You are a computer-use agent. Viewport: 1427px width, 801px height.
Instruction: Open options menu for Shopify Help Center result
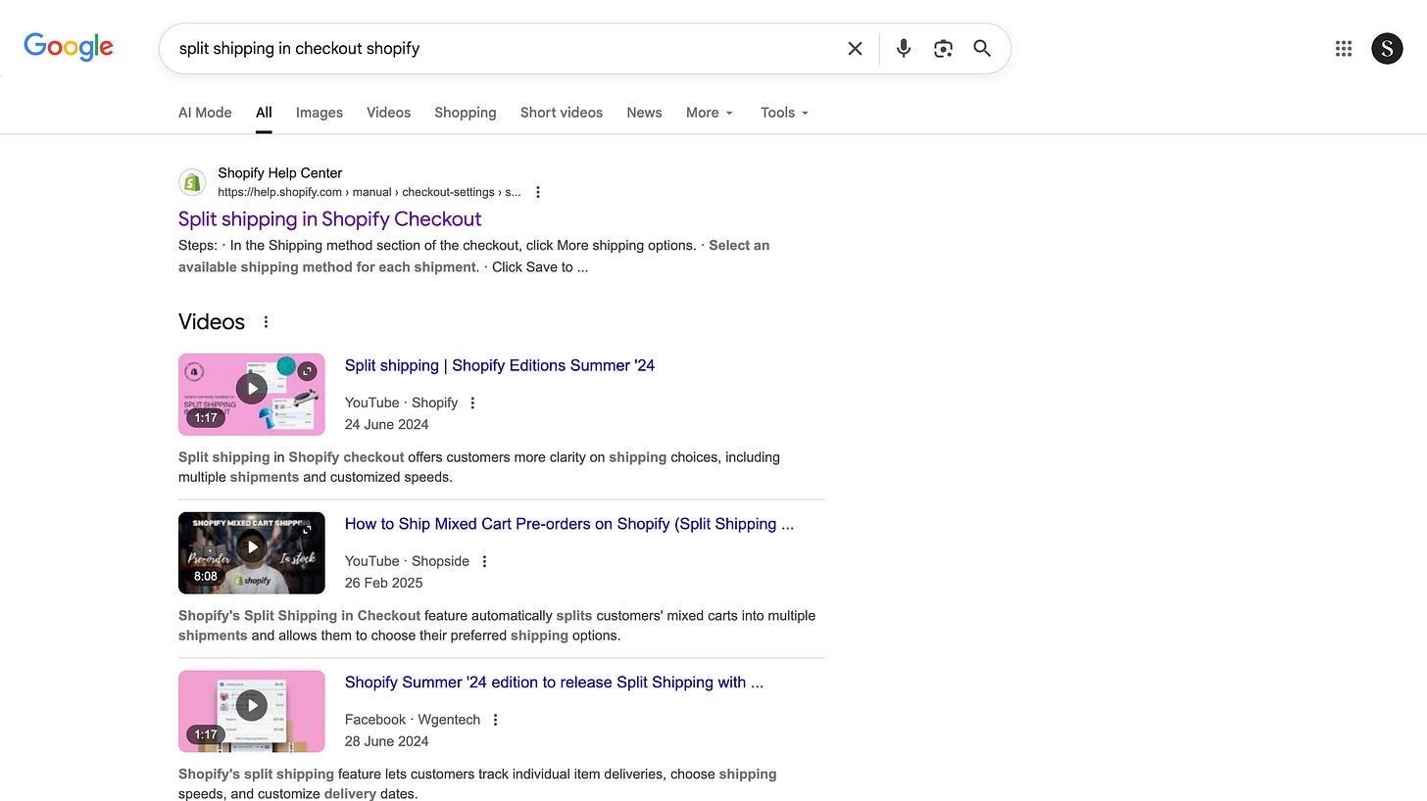538,192
